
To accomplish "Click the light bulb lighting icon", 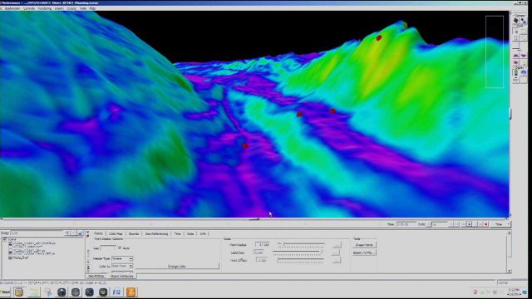I will [x=524, y=62].
